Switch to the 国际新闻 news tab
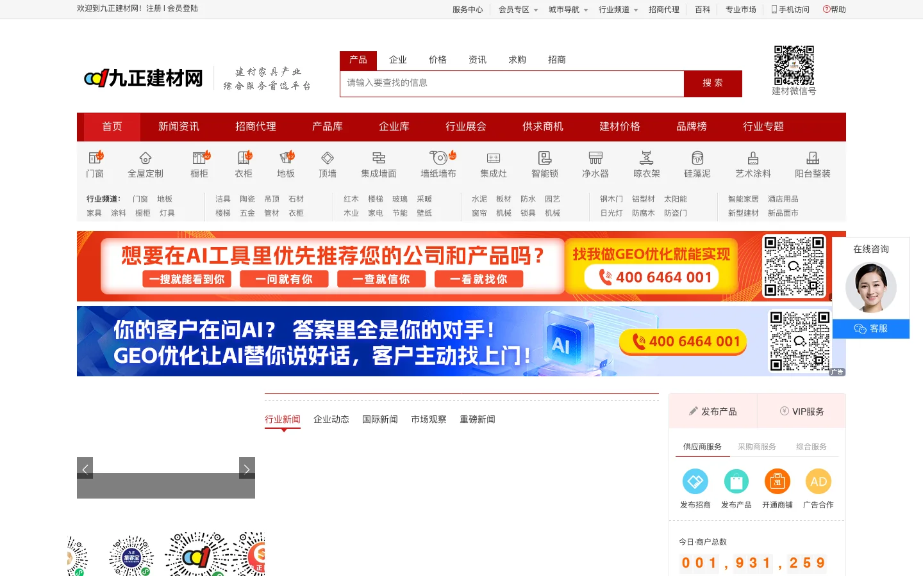 [380, 420]
